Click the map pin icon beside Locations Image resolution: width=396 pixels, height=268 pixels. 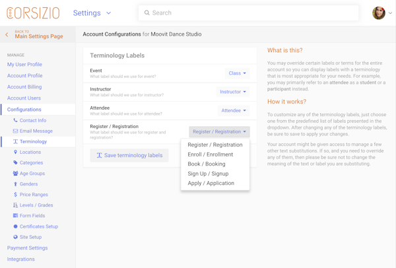tap(16, 152)
